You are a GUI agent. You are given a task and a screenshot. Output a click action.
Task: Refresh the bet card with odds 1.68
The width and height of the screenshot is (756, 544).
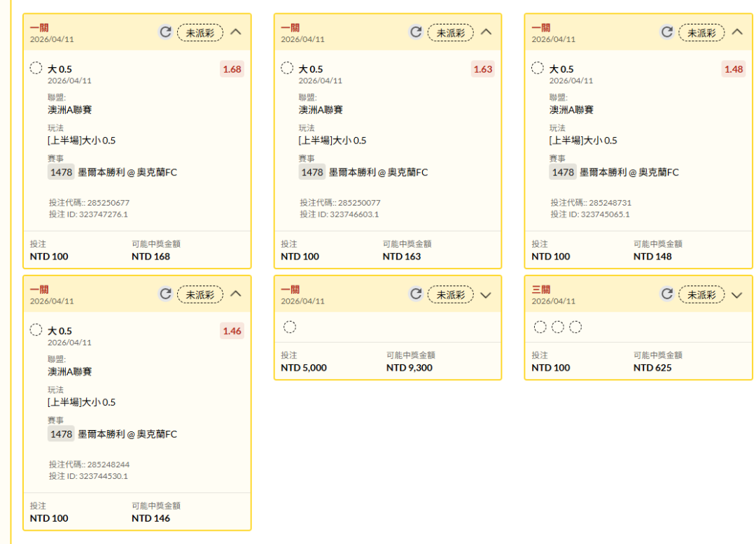pyautogui.click(x=165, y=31)
